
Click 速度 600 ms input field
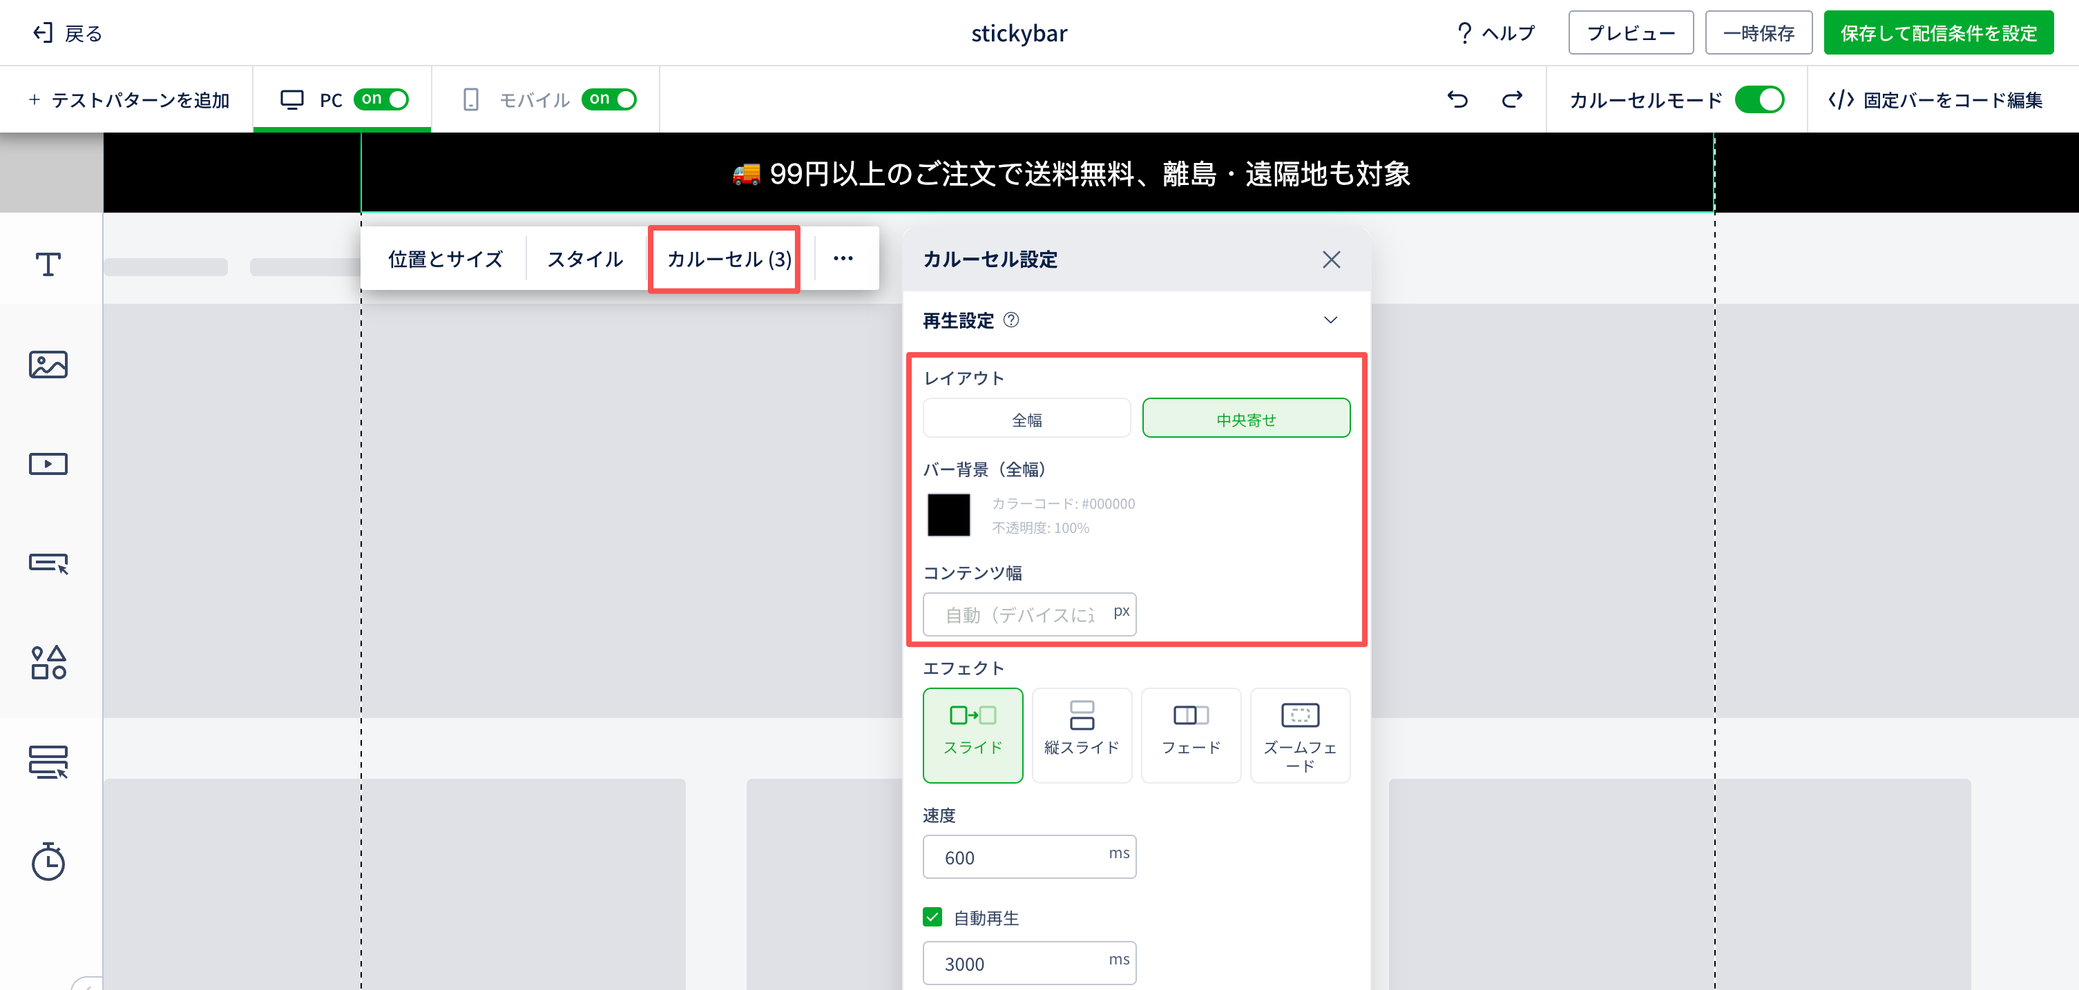(1029, 856)
